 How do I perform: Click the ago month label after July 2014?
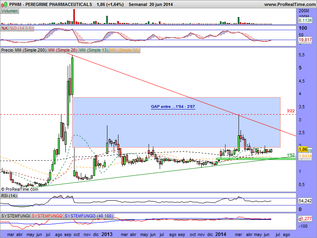[x=286, y=234]
